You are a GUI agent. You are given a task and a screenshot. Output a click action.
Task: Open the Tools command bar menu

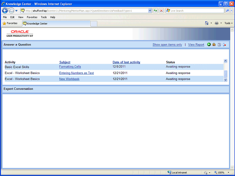[228, 23]
